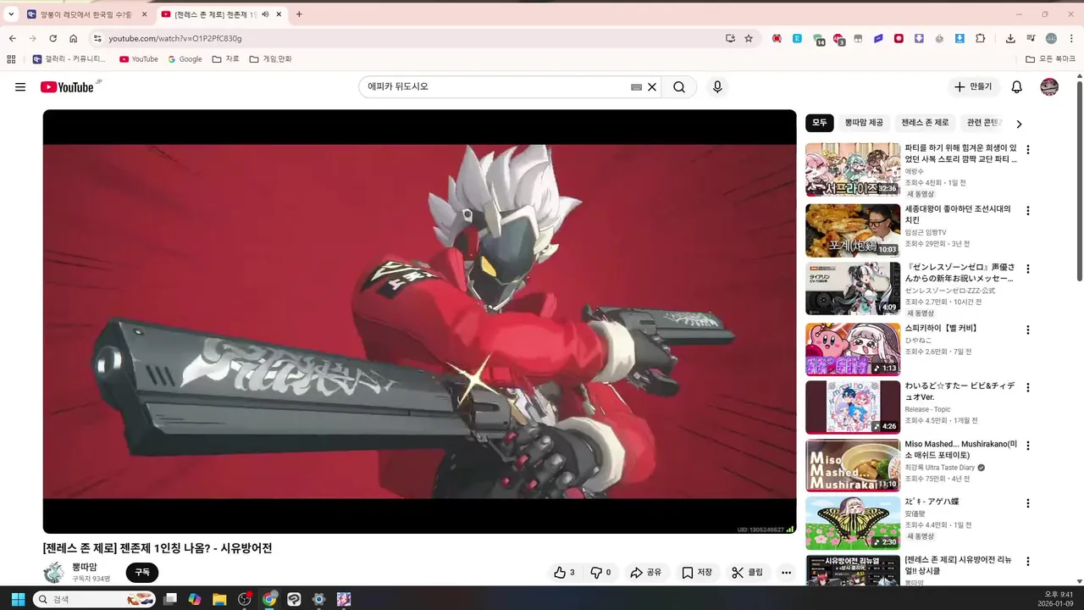Open the Windows Start button
1084x610 pixels.
coord(18,599)
